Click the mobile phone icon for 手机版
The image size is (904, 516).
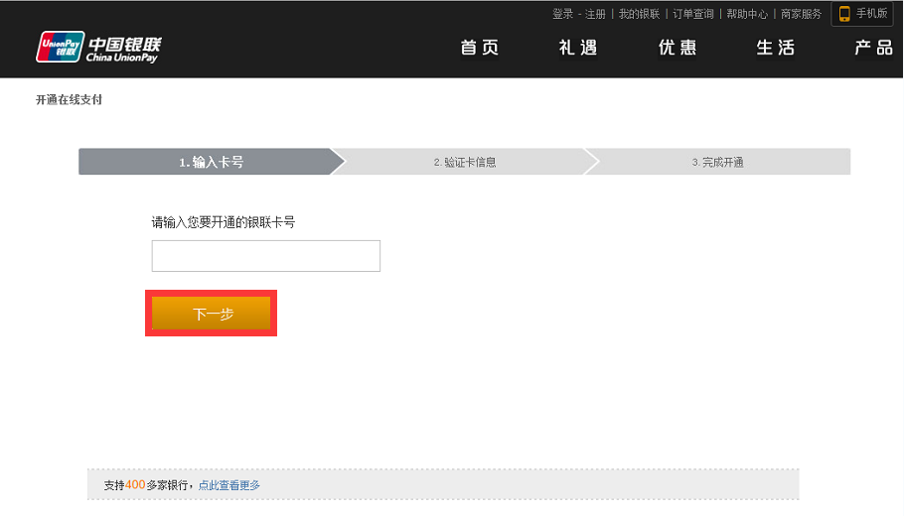pos(844,14)
